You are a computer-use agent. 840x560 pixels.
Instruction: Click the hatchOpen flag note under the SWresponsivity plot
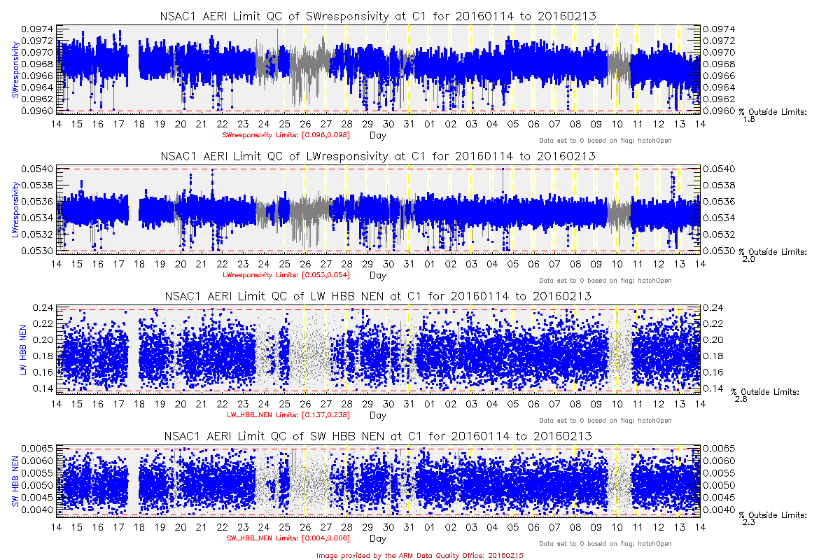pos(605,141)
